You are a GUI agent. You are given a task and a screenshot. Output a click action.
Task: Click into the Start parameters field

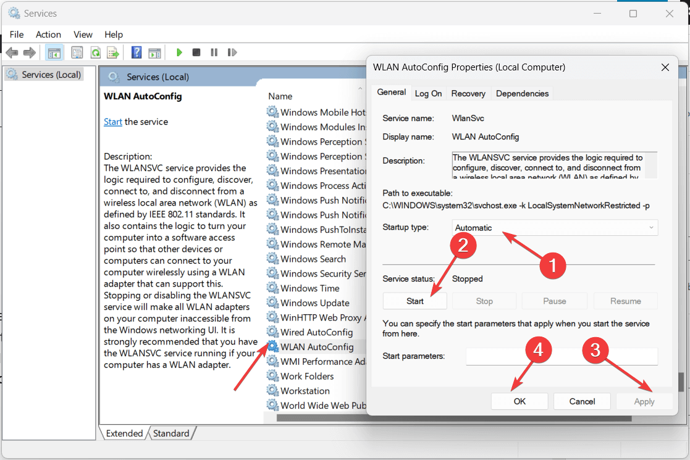click(562, 356)
